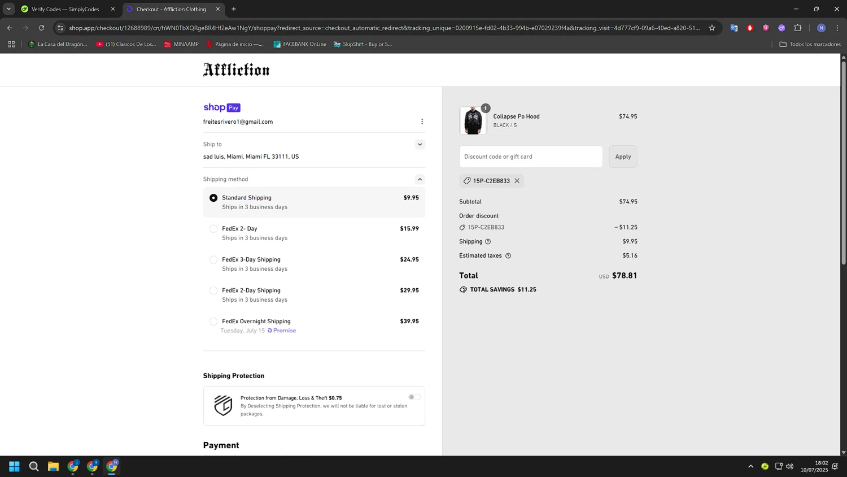Open the Página de inicio bookmark

(x=234, y=44)
